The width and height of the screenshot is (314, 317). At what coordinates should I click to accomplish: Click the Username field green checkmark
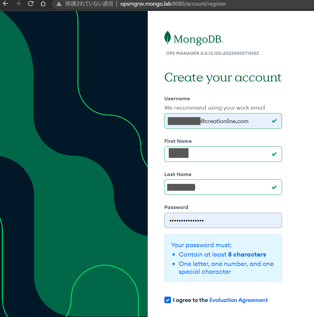pos(274,121)
